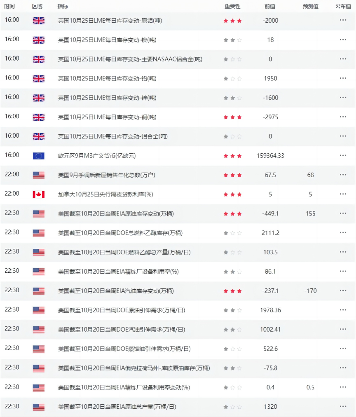356x417 pixels.
Task: Click the importance stars for Canada overnight rate row
Action: (232, 194)
